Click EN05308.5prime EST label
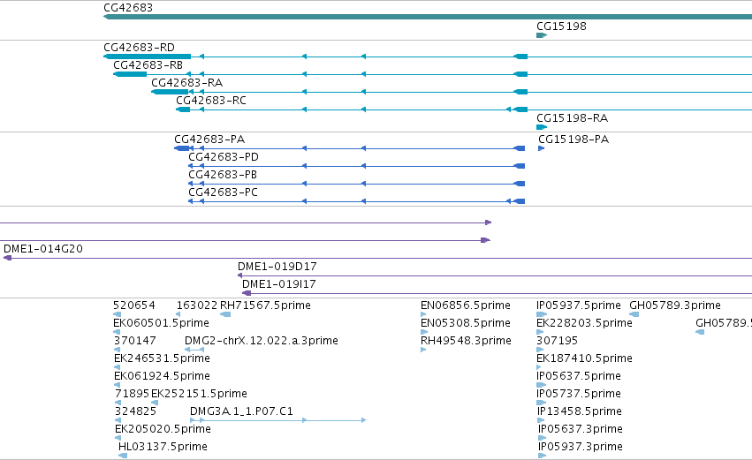Viewport: 752px width, 460px height. (x=465, y=323)
